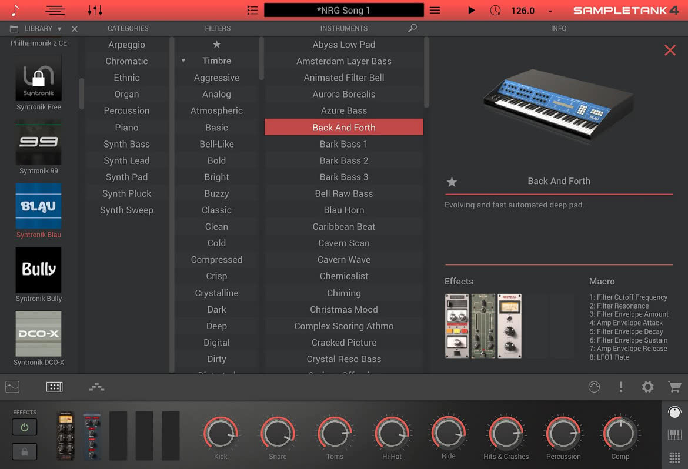Filter by Atmospheric timbre
The image size is (688, 469).
tap(217, 111)
